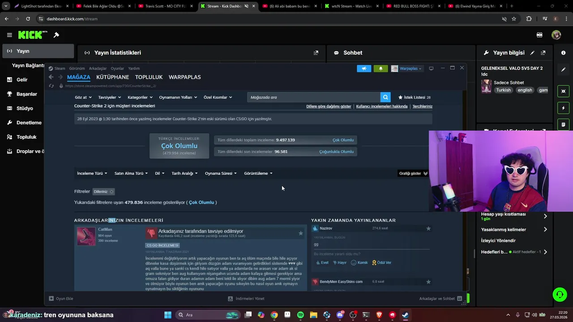The image size is (573, 322).
Task: Open Discord from the taskbar
Action: coord(340,315)
